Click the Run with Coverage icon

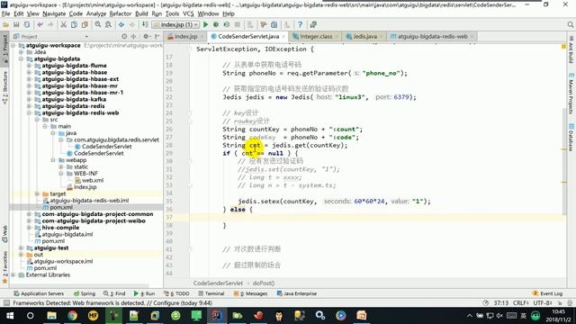pyautogui.click(x=227, y=24)
